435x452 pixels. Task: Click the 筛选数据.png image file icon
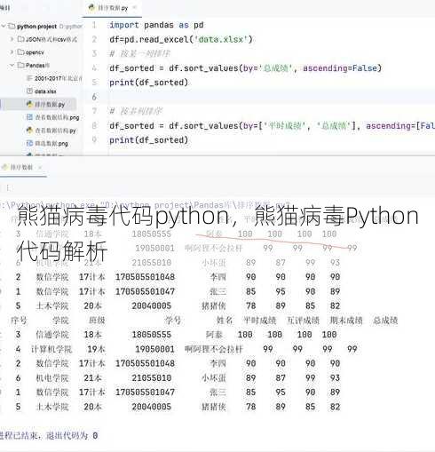29,143
